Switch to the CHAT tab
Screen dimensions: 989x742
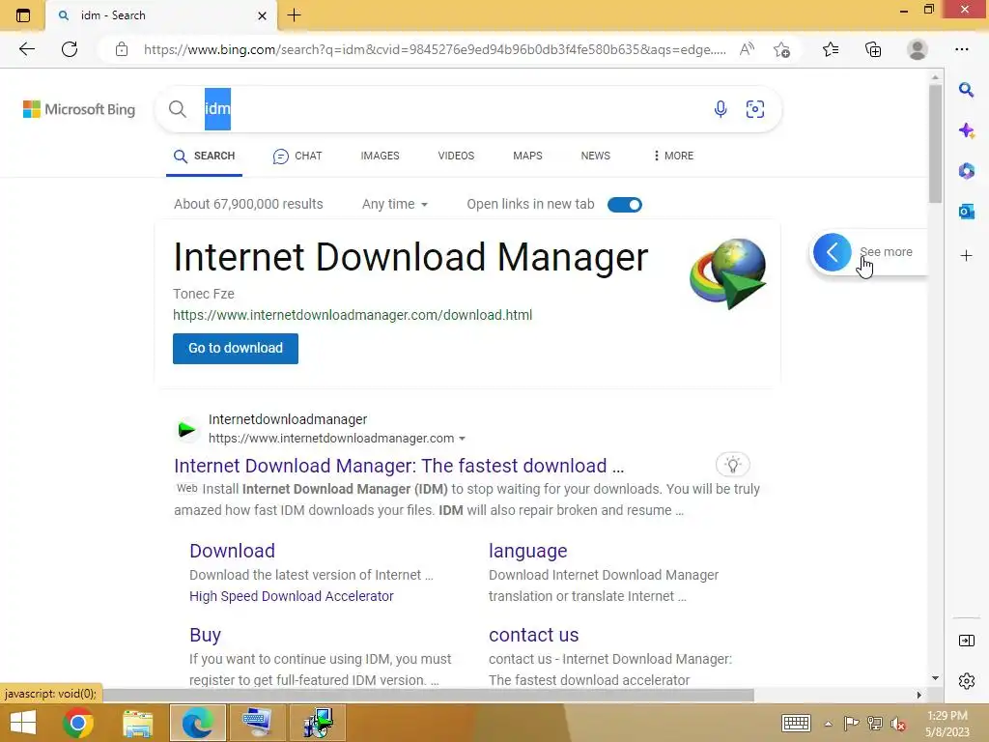point(297,156)
